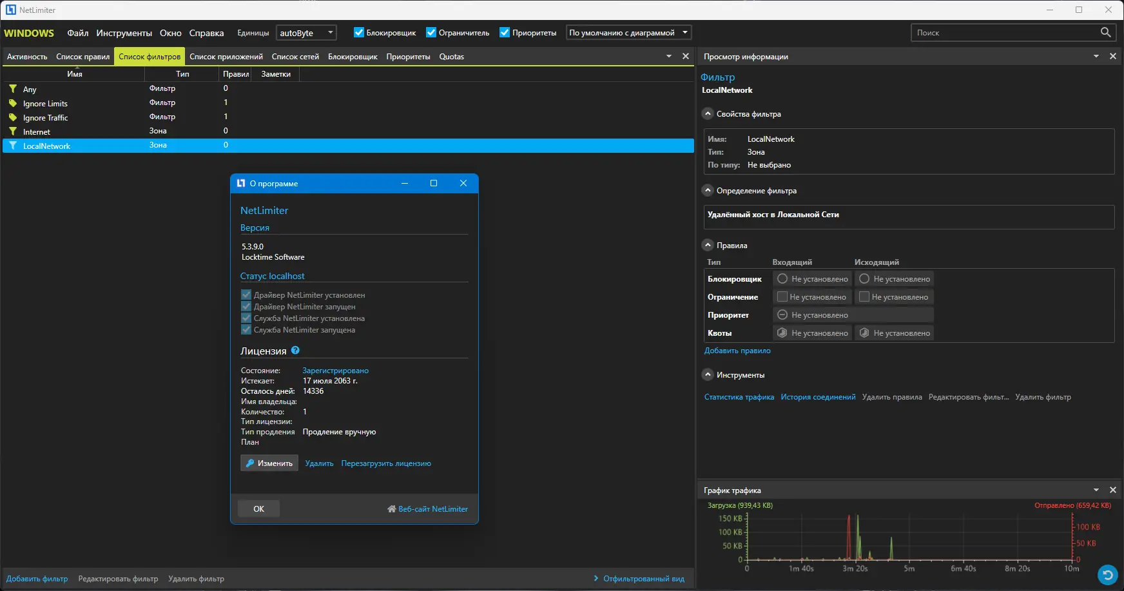Close the traffic chart panel
The height and width of the screenshot is (591, 1124).
(1112, 490)
